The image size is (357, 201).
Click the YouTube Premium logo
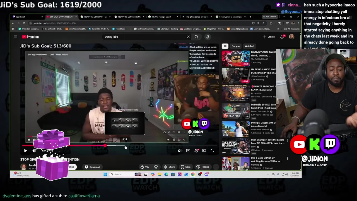[x=30, y=37]
